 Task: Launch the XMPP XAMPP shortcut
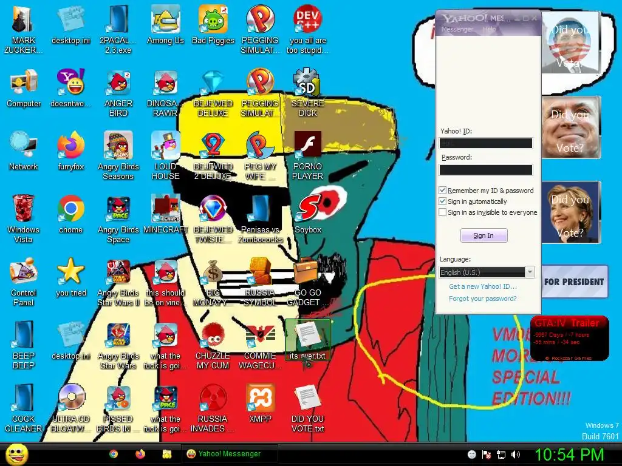coord(260,404)
